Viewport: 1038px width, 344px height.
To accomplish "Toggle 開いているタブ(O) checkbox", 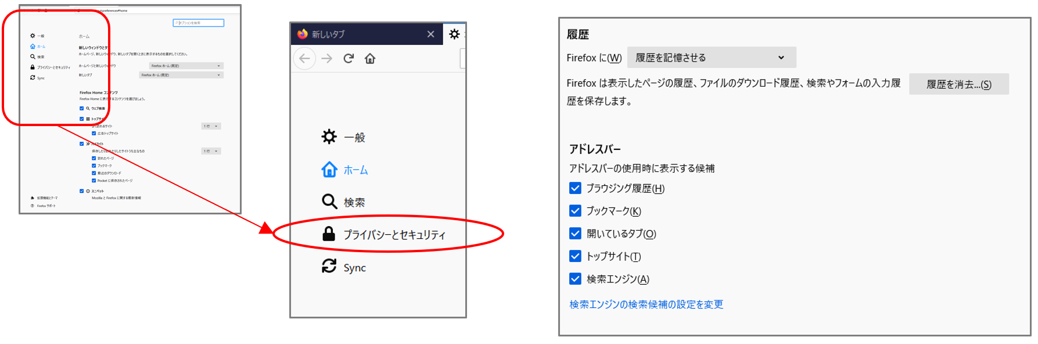I will pos(575,233).
